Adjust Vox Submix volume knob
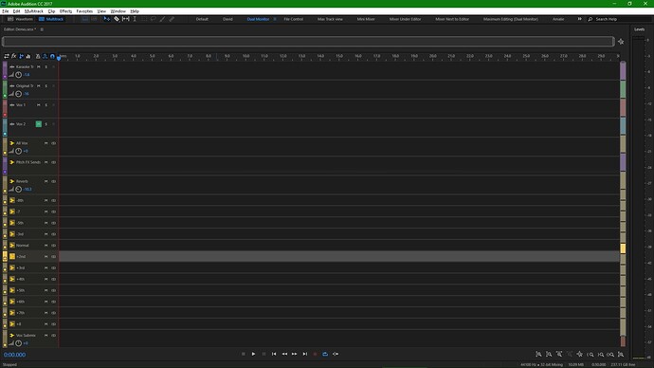The image size is (654, 368). pyautogui.click(x=18, y=343)
